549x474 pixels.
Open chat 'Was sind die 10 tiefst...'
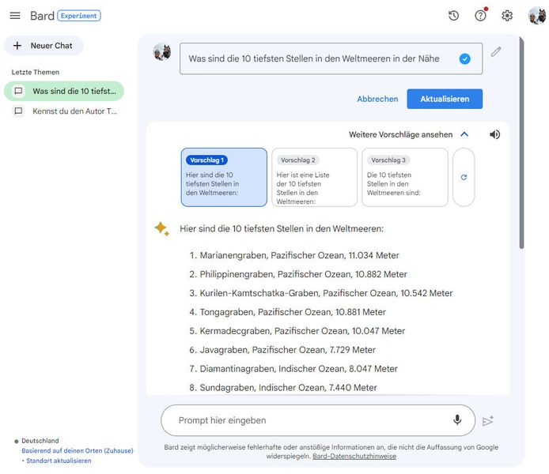click(64, 91)
